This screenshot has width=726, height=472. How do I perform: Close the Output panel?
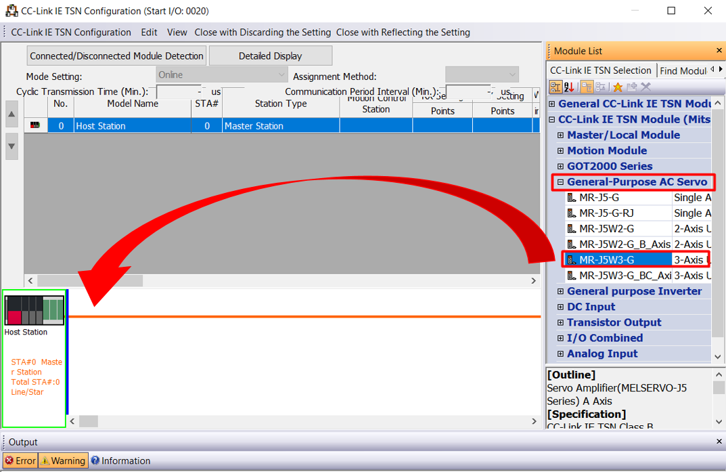click(719, 442)
